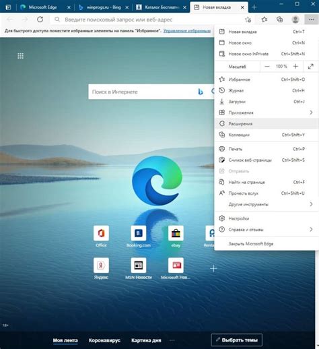The height and width of the screenshot is (349, 319).
Task: Decrease zoom with the minus button
Action: pos(267,67)
